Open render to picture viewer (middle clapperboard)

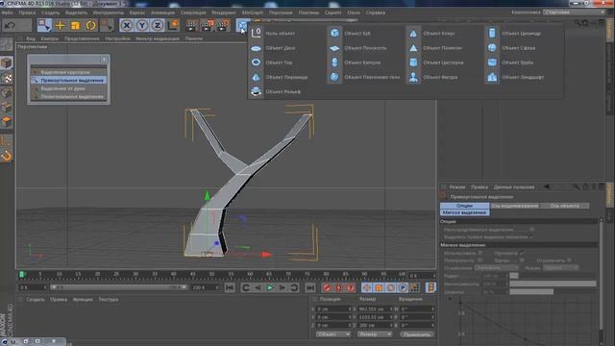208,26
